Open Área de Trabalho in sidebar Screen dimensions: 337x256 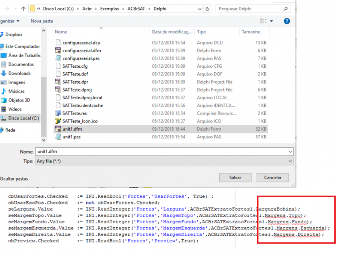click(24, 55)
